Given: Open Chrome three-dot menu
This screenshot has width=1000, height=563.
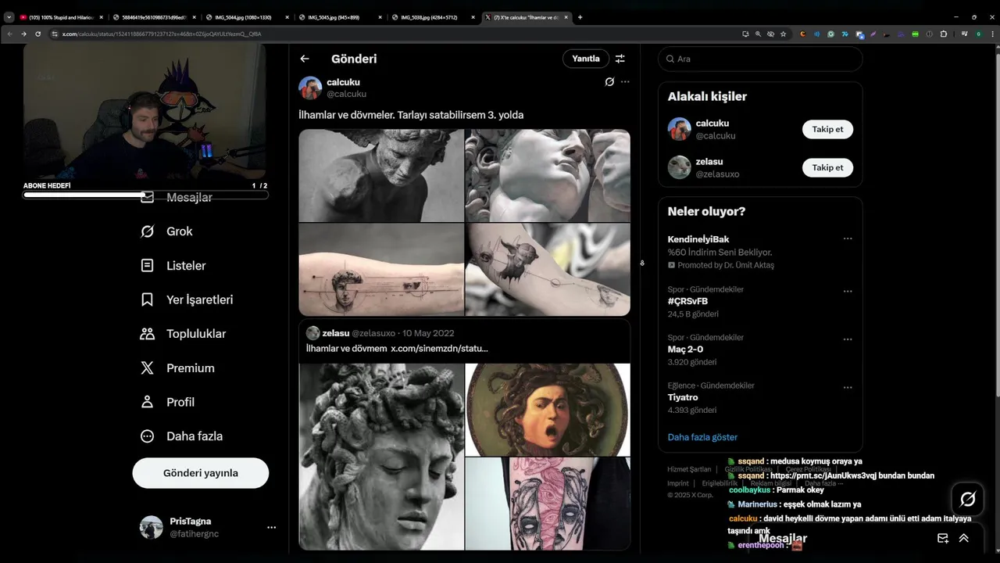Looking at the screenshot, I should tap(991, 34).
